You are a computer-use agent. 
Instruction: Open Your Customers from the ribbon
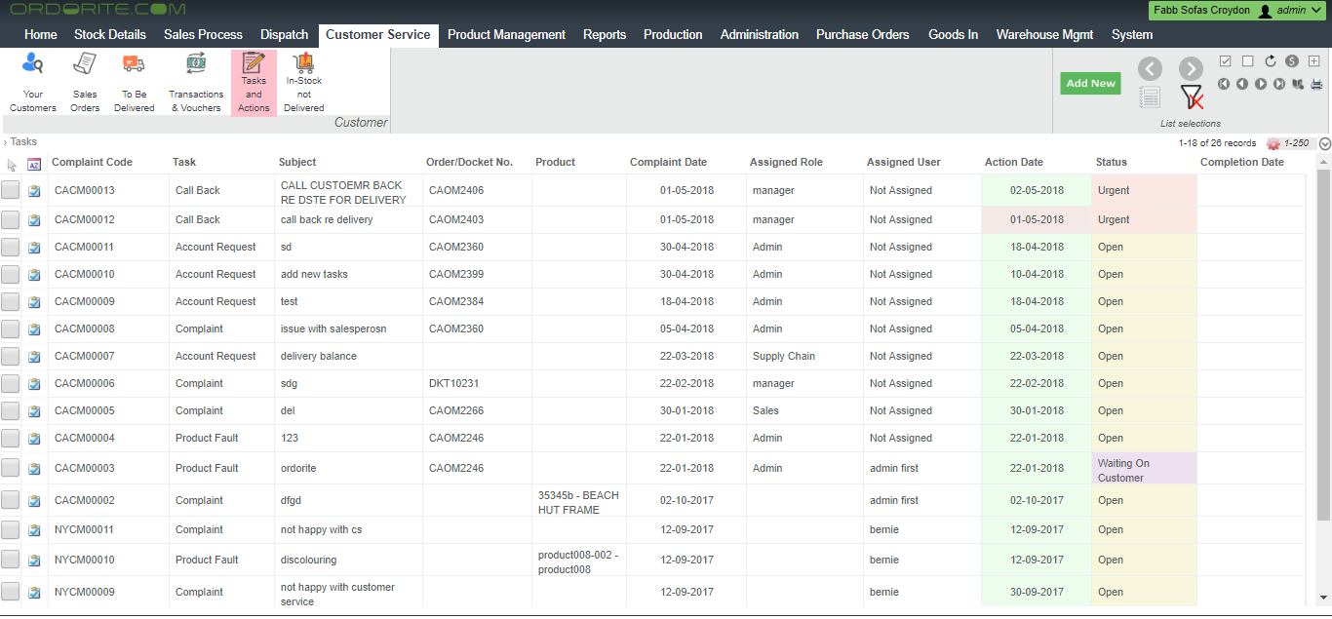point(33,83)
